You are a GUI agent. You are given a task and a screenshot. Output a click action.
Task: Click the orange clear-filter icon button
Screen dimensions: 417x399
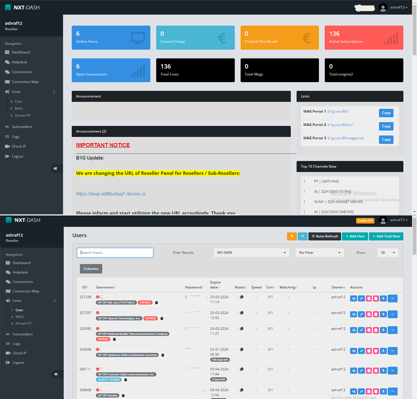point(292,236)
